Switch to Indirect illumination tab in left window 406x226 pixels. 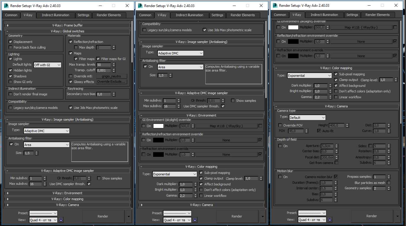pyautogui.click(x=55, y=15)
